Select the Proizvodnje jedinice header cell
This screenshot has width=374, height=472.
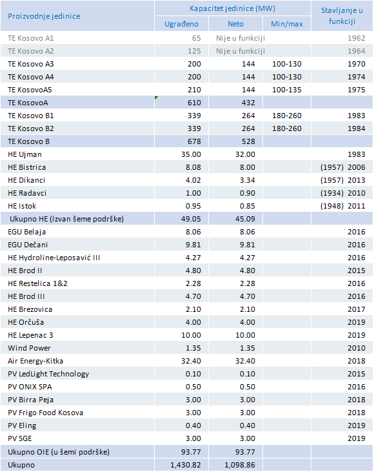click(77, 16)
